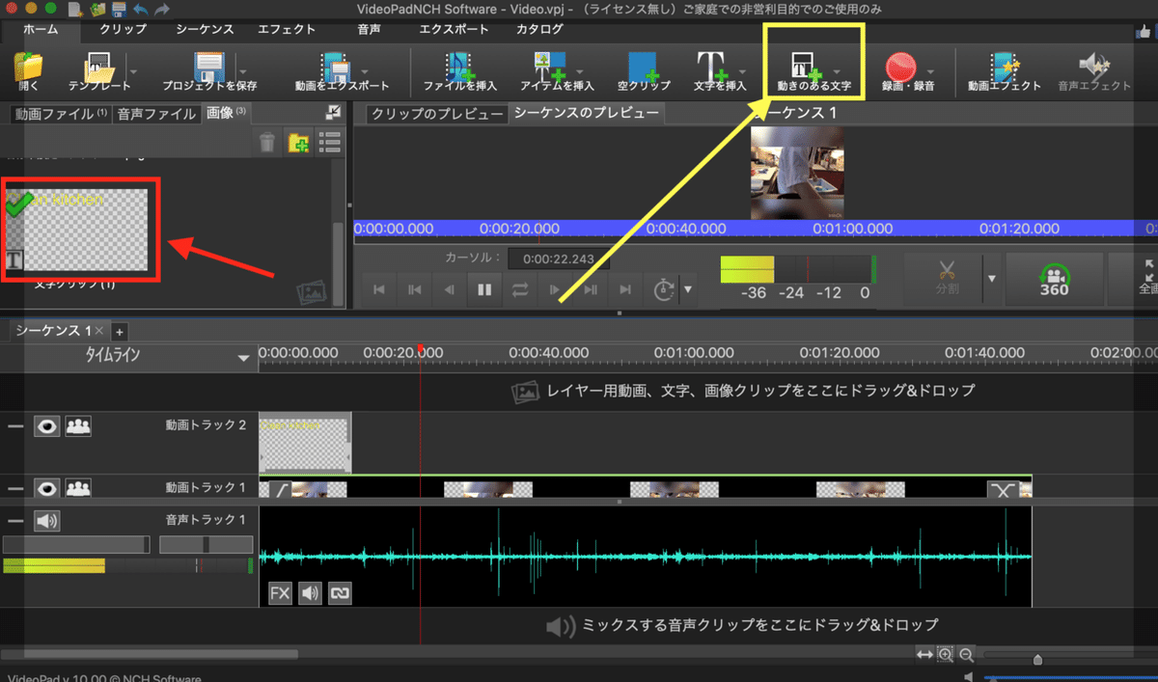Jump to start with first playback button
This screenshot has width=1158, height=682.
click(x=379, y=288)
